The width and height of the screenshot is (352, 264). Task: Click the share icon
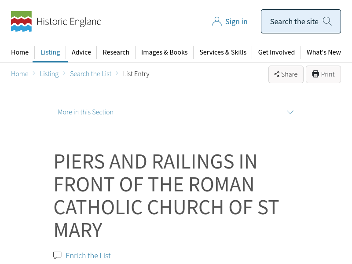(277, 74)
